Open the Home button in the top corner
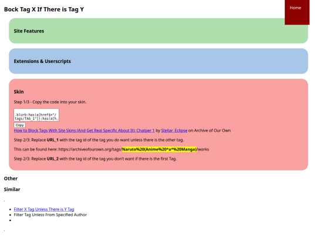 click(x=297, y=12)
